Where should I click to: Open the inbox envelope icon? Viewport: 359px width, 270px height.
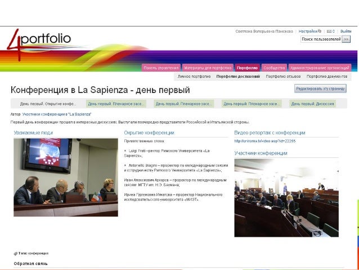329,32
